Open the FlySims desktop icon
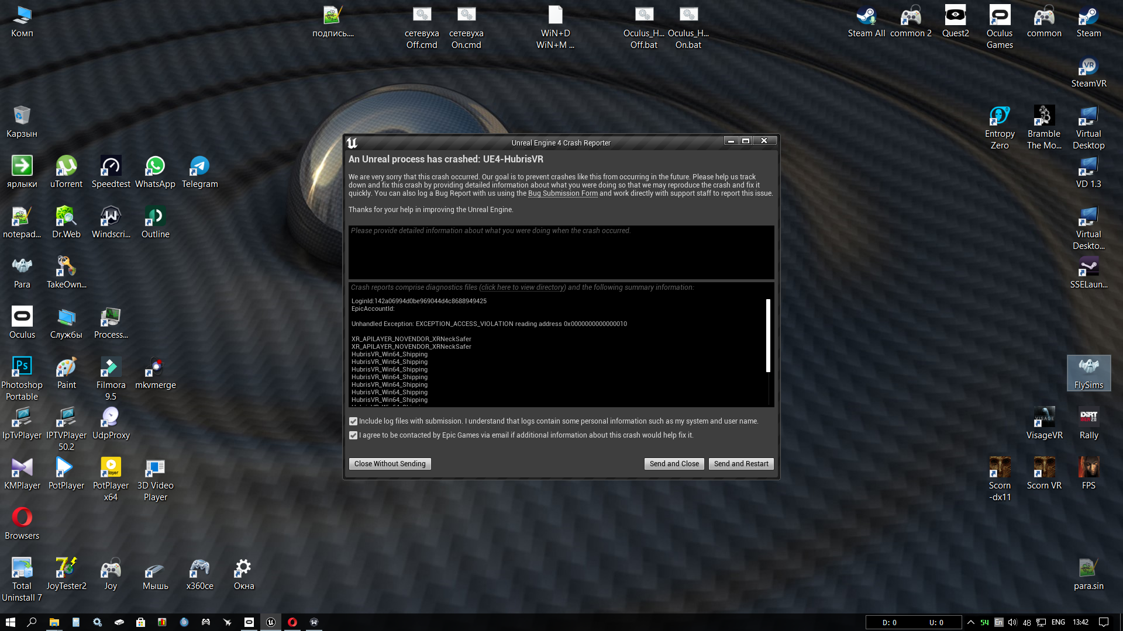Image resolution: width=1123 pixels, height=631 pixels. [1088, 373]
